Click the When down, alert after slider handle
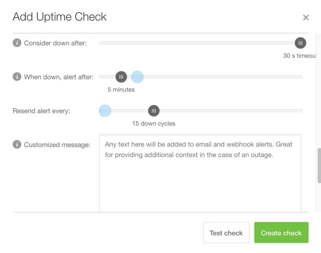Screen dimensions: 321x253 (121, 77)
